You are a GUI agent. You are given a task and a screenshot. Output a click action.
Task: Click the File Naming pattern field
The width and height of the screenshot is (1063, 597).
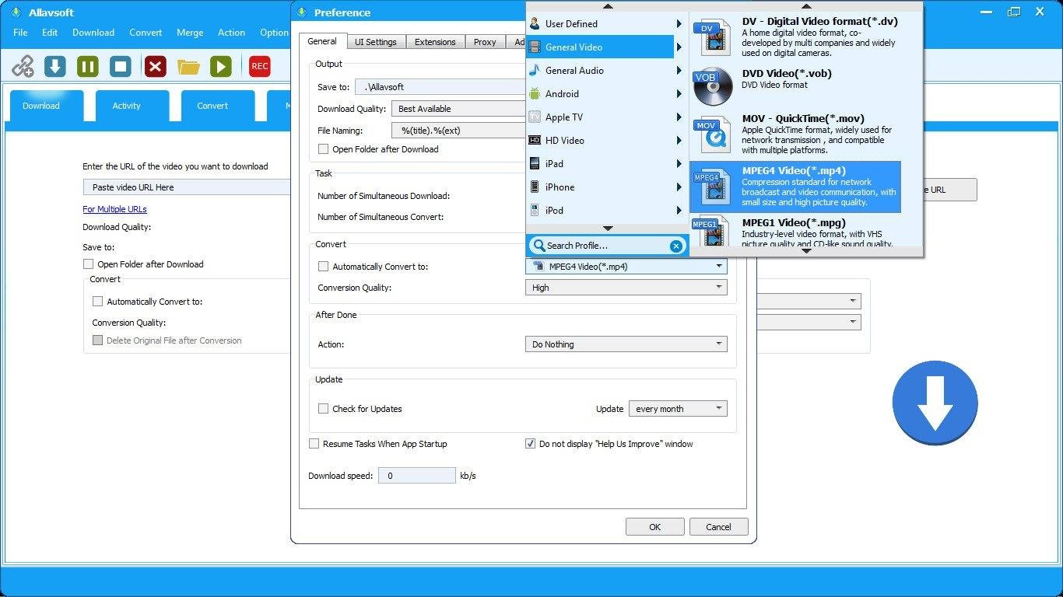[x=459, y=131]
